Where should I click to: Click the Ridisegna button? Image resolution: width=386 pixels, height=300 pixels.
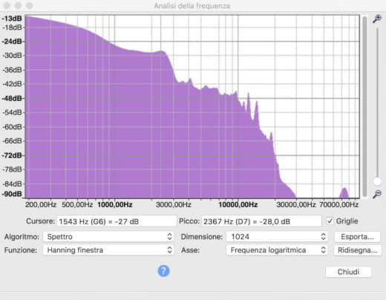coord(357,250)
